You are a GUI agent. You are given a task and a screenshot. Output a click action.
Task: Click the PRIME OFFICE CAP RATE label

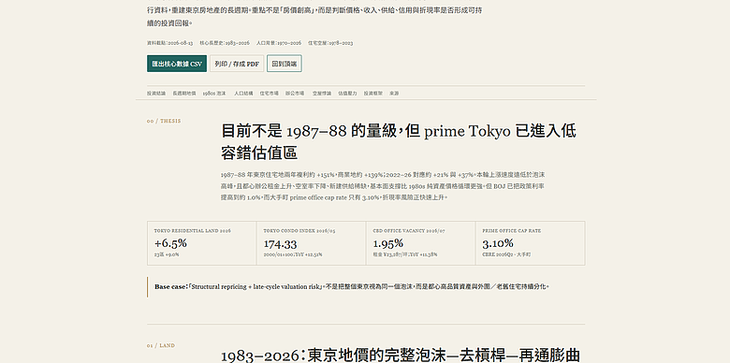512,231
